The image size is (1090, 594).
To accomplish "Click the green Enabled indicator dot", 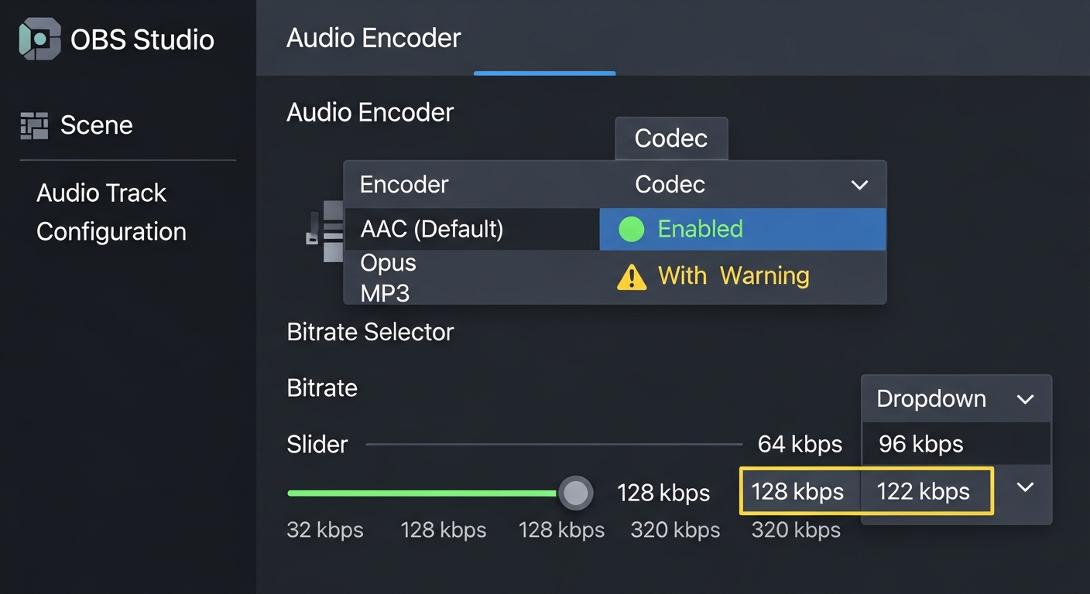I will 632,229.
